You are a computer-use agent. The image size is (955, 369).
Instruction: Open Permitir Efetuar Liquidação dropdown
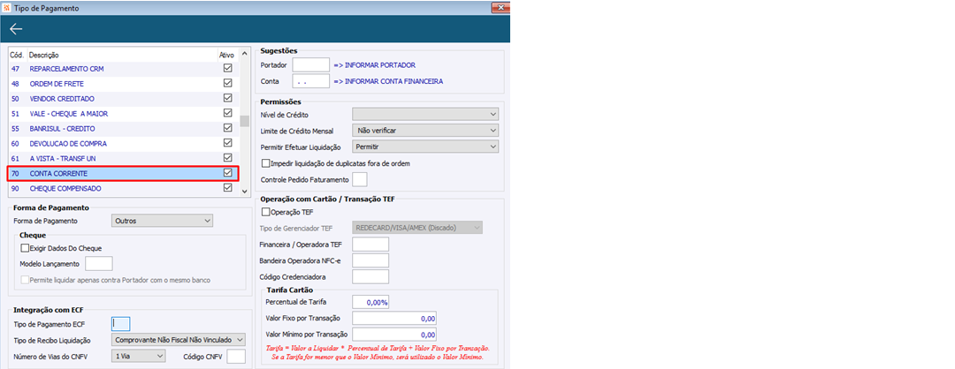point(425,147)
